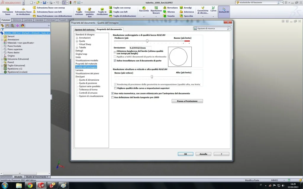Click the Avvolgi tool
This screenshot has width=303, height=189.
click(186, 8)
